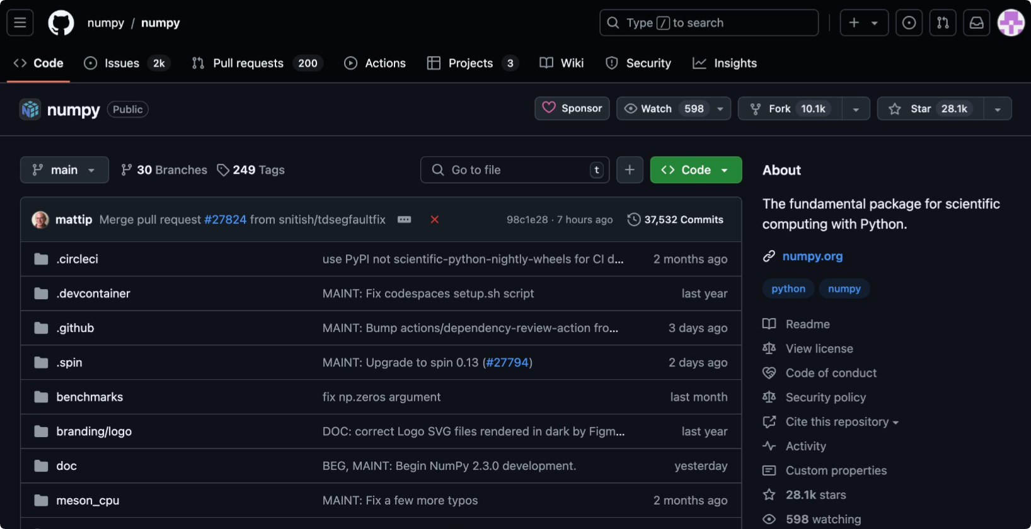Screen dimensions: 1031x529
Task: Switch to the Code tab
Action: tap(38, 63)
